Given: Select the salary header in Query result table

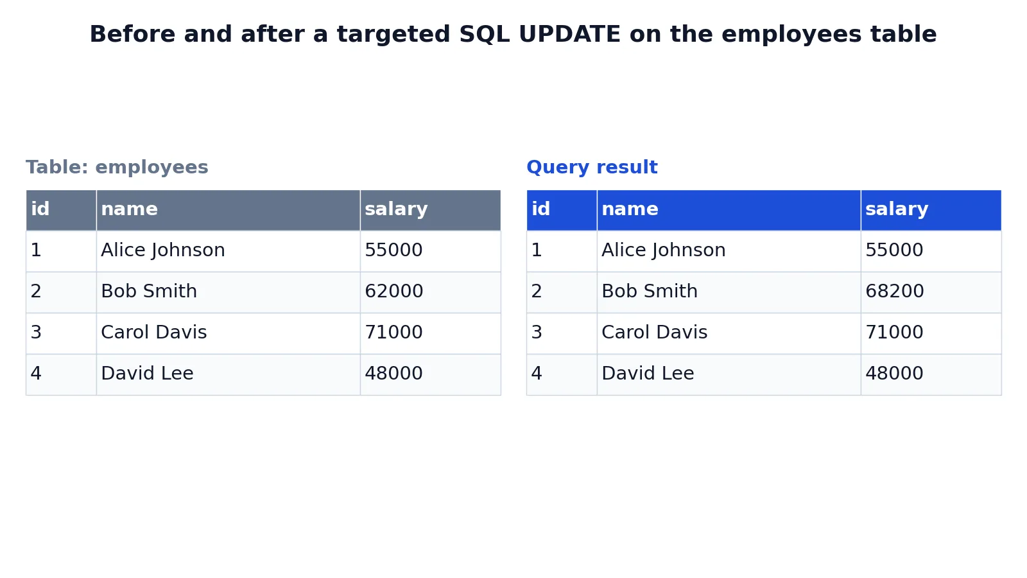Looking at the screenshot, I should [931, 210].
